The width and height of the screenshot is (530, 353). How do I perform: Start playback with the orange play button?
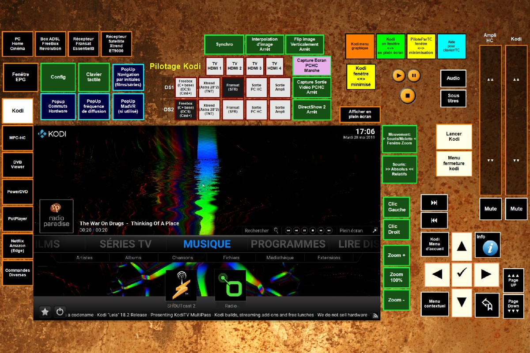tap(398, 75)
